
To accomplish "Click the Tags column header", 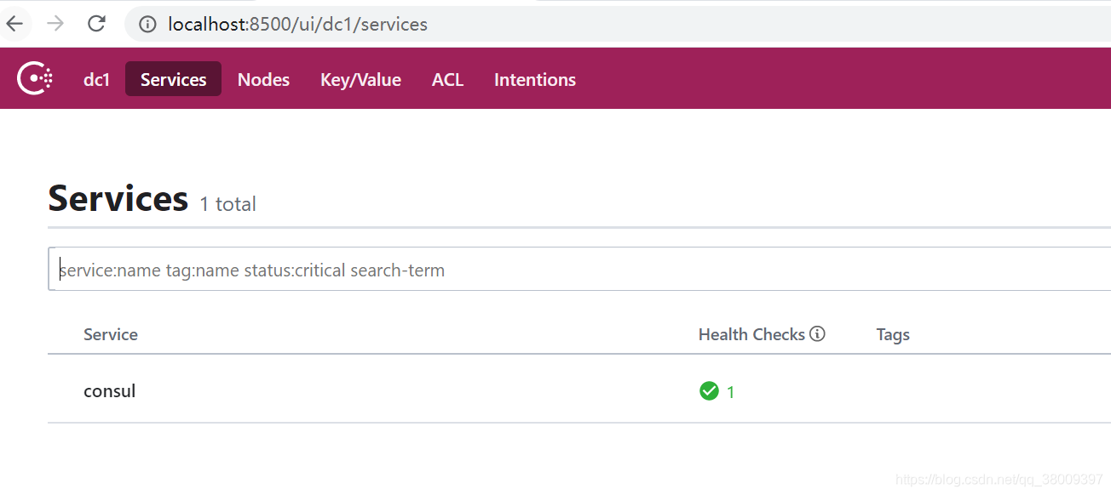I will click(893, 334).
